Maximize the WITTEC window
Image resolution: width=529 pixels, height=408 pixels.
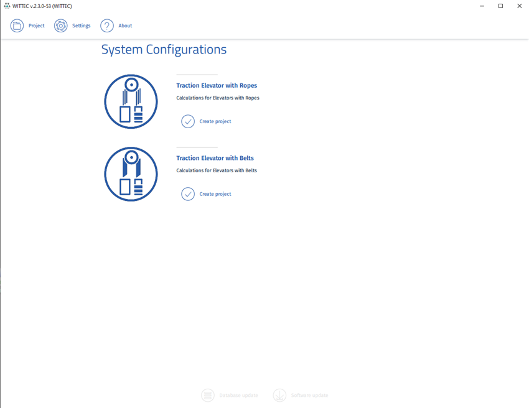500,6
